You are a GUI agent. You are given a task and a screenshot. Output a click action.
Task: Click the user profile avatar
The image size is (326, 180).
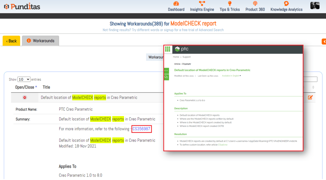315,5
